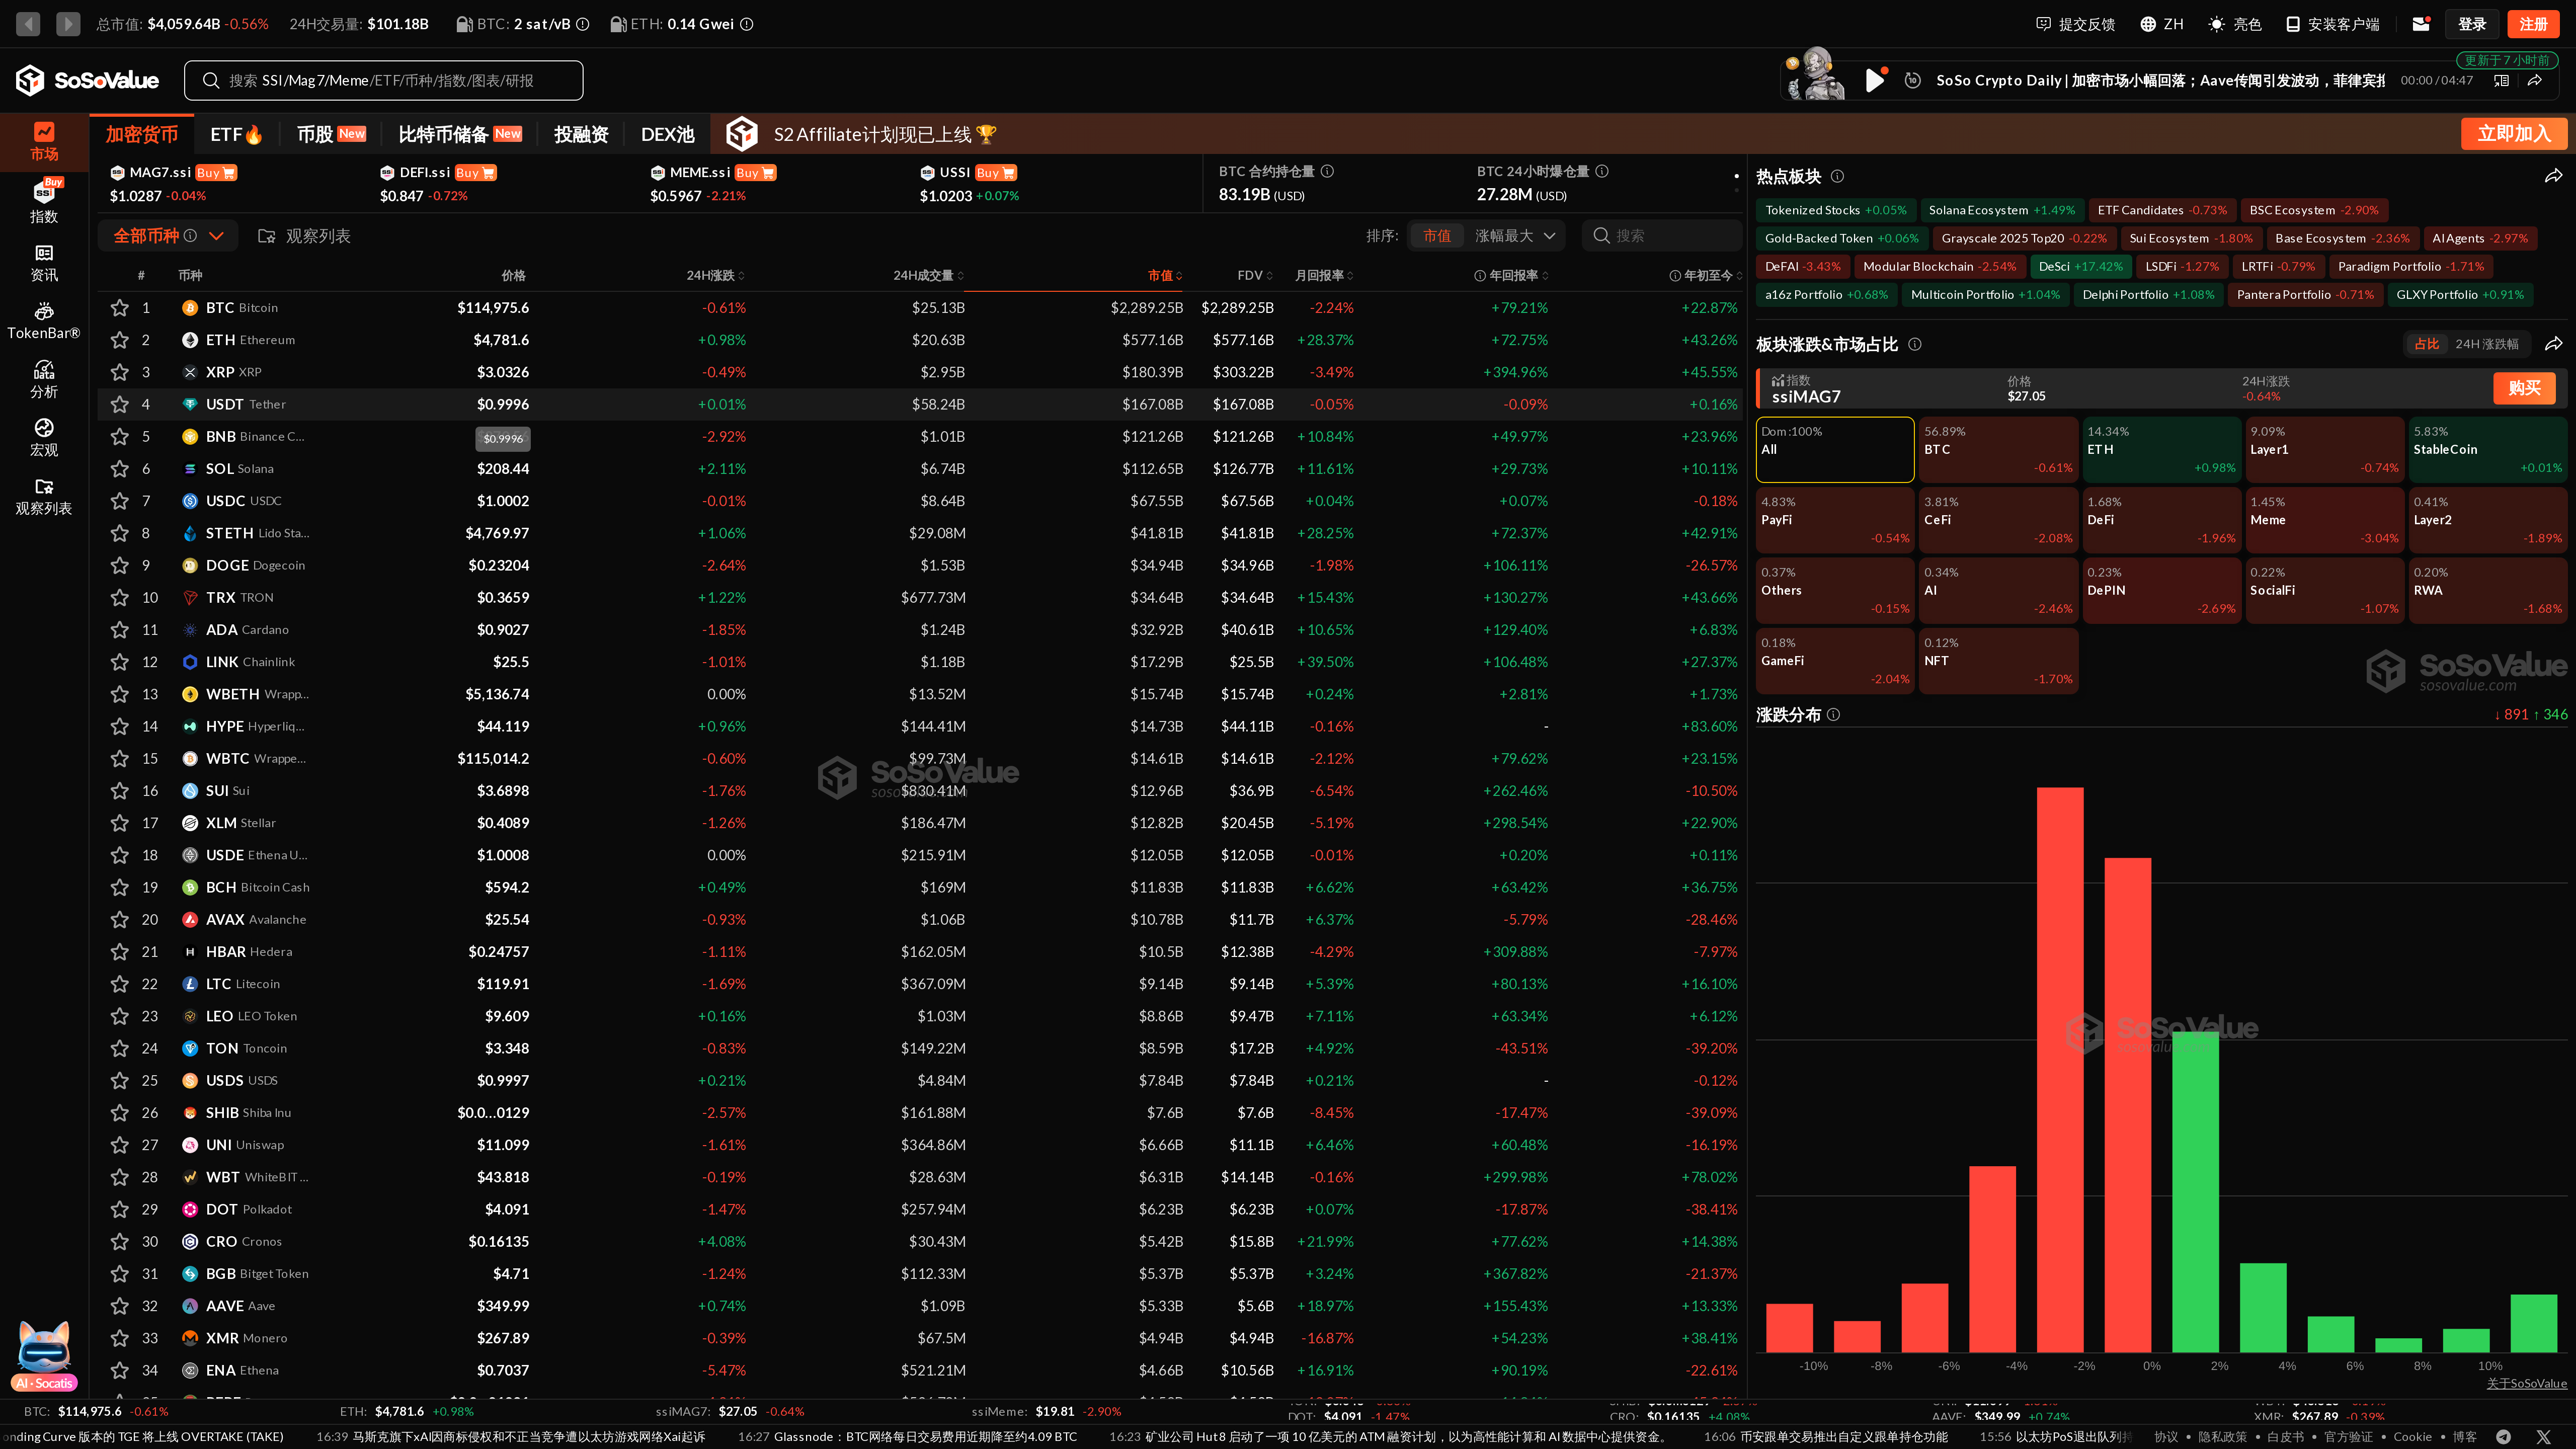
Task: Open the 分析 analysis sidebar icon
Action: [x=44, y=379]
